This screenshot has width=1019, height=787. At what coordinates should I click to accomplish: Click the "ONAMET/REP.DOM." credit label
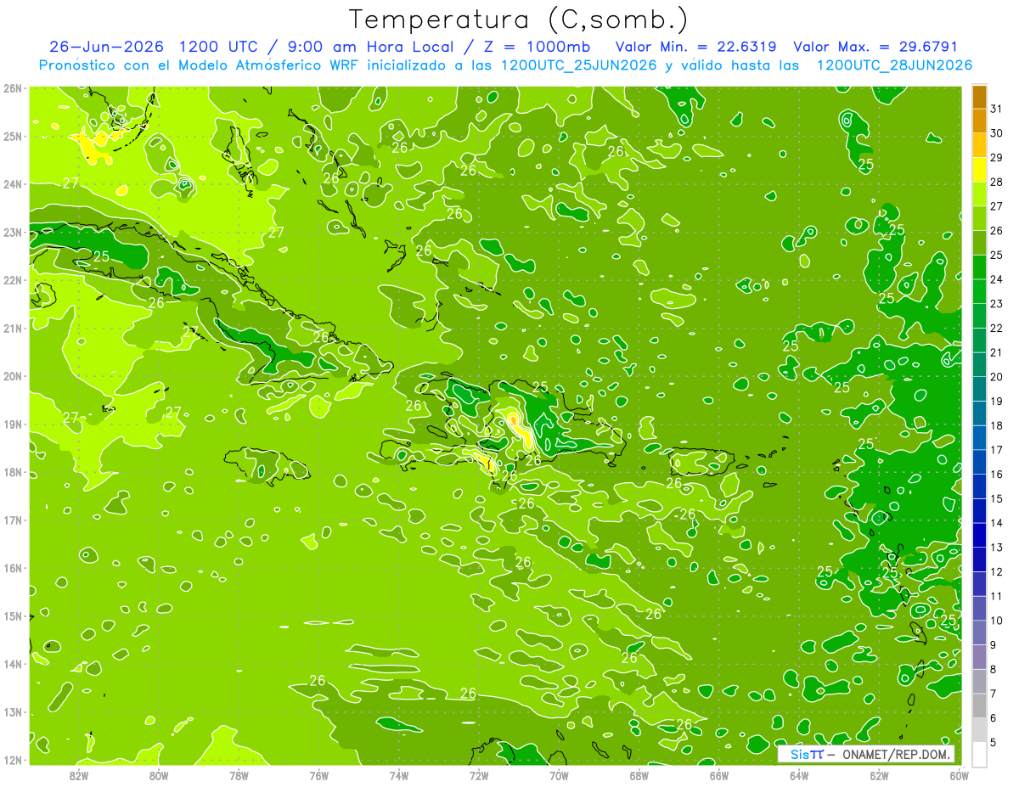click(895, 754)
